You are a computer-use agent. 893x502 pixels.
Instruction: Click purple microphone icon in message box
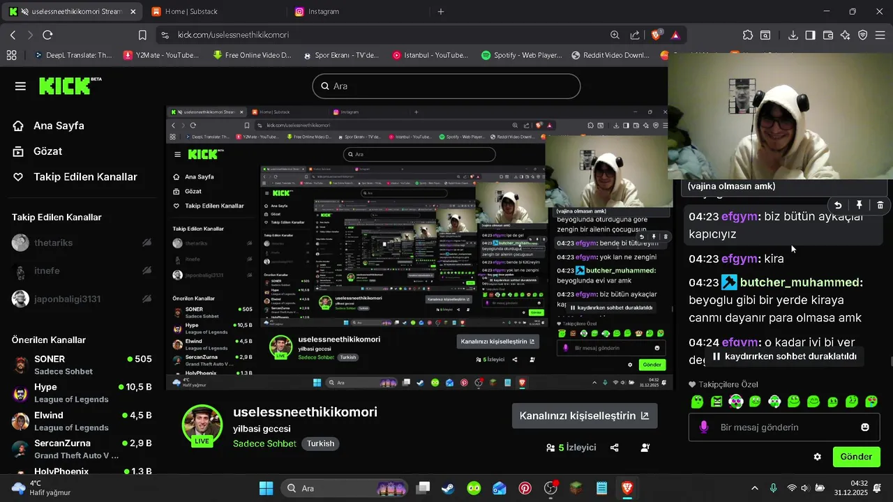pos(703,427)
